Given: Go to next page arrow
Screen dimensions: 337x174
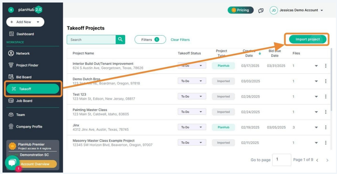Looking at the screenshot, I should [x=327, y=160].
